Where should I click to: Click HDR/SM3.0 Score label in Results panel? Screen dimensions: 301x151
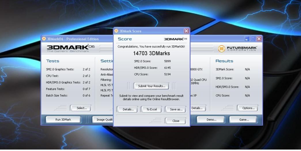(x=227, y=87)
